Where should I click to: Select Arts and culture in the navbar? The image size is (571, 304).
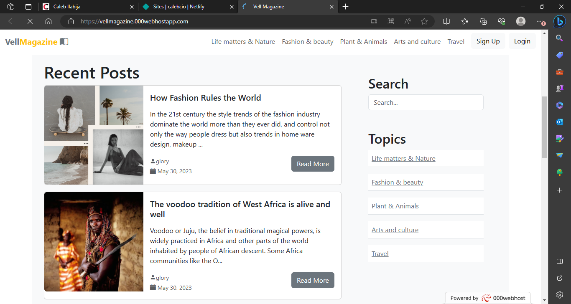417,42
